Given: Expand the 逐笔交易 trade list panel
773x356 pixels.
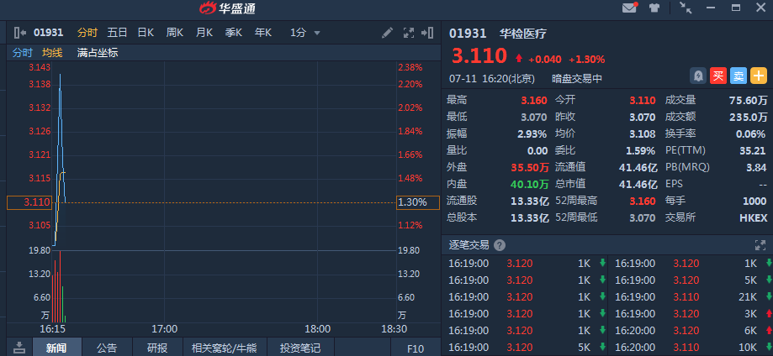Looking at the screenshot, I should (x=760, y=245).
